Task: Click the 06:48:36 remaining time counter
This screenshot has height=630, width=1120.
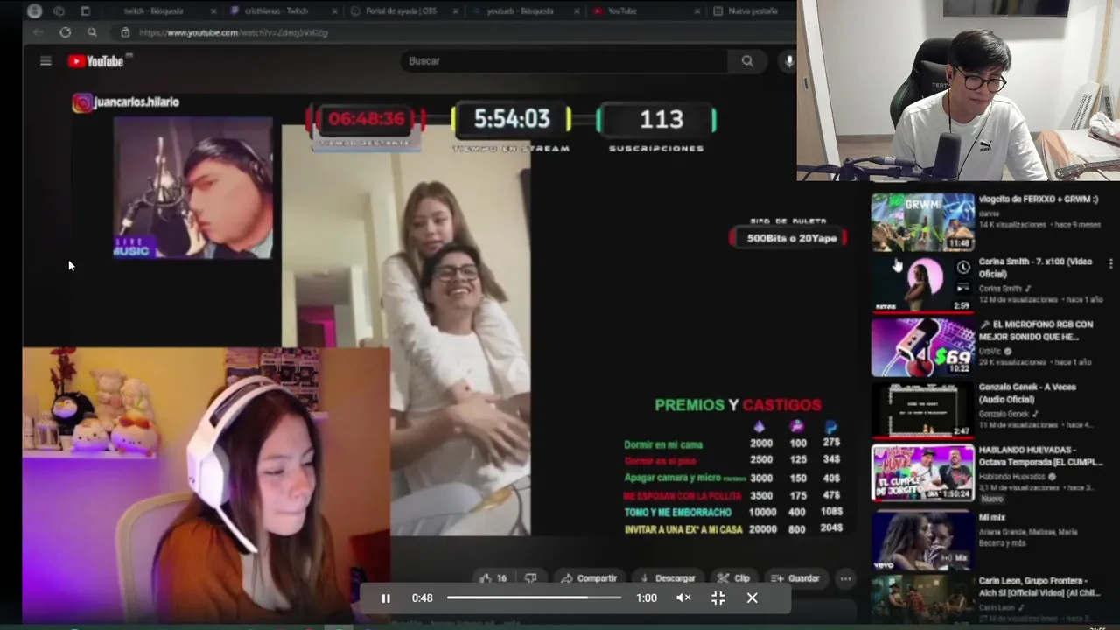Action: 367,119
